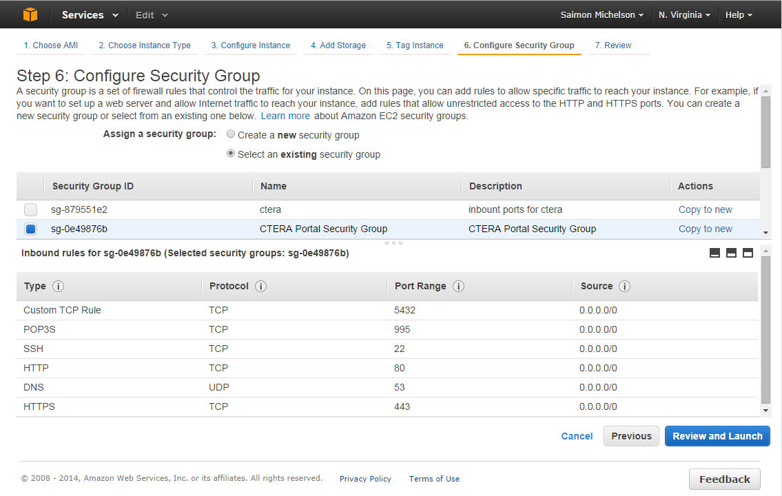Click the Review and Launch button

[717, 436]
